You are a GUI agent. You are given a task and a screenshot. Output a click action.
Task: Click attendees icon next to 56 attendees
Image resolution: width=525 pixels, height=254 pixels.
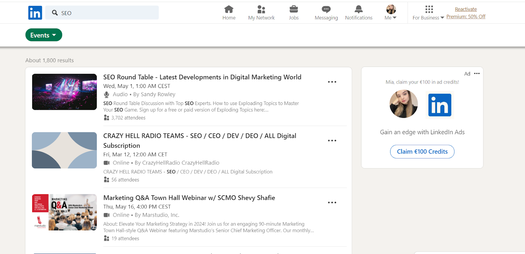(106, 180)
